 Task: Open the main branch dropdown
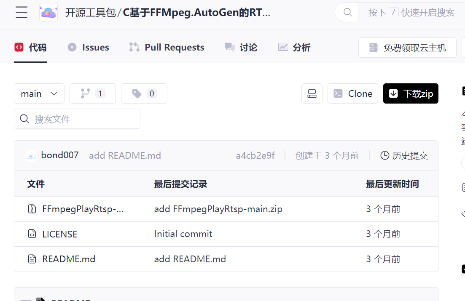[39, 93]
